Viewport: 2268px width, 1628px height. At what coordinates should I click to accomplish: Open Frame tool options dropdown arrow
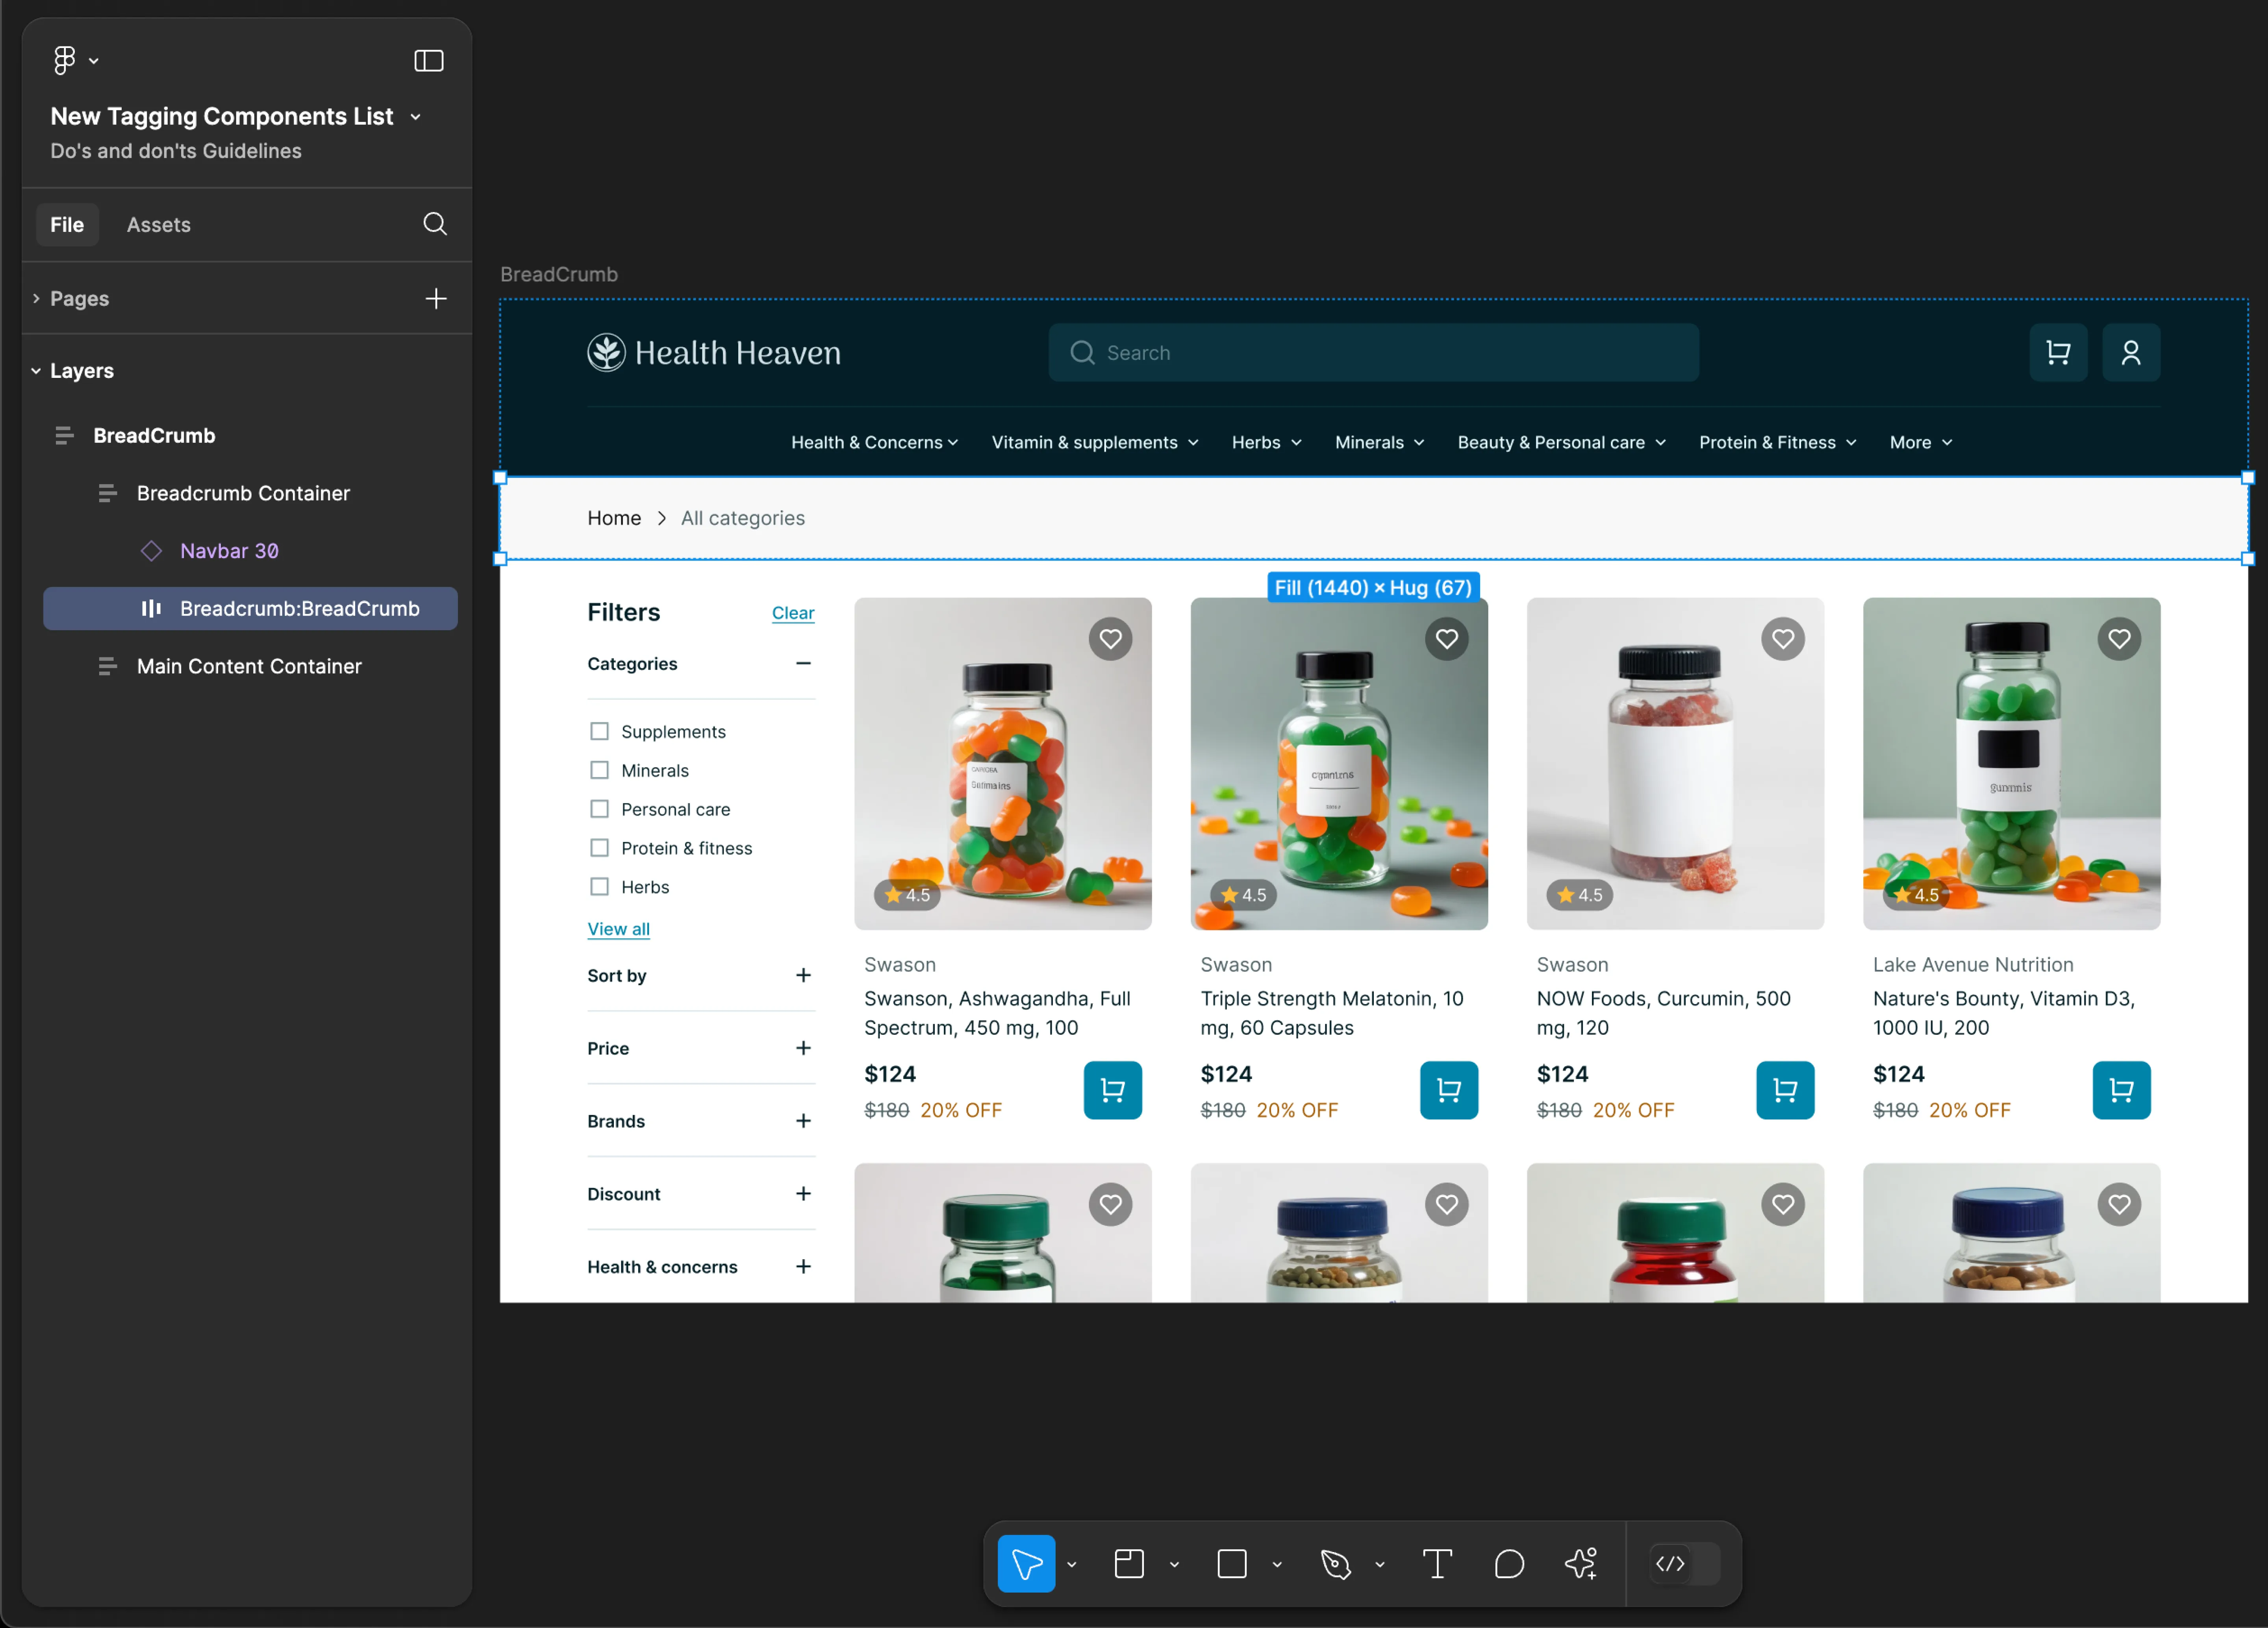tap(1174, 1565)
